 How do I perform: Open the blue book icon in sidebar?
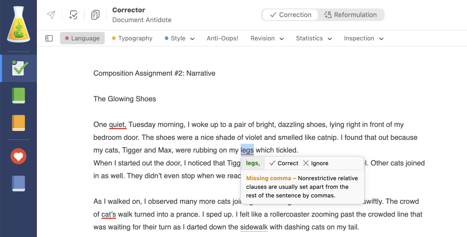[18, 183]
